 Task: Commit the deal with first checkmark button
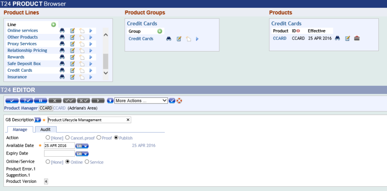point(12,100)
